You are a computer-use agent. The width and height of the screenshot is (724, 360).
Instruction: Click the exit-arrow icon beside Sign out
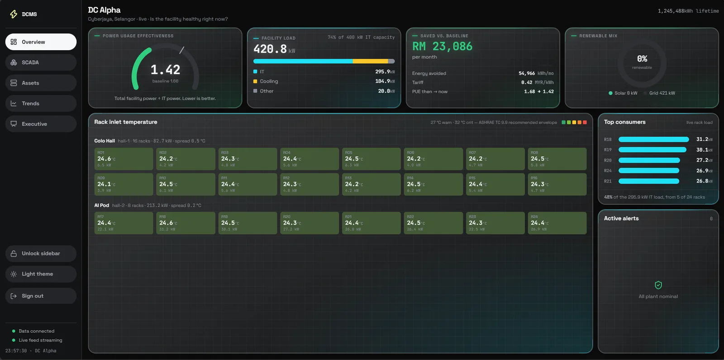(x=14, y=296)
